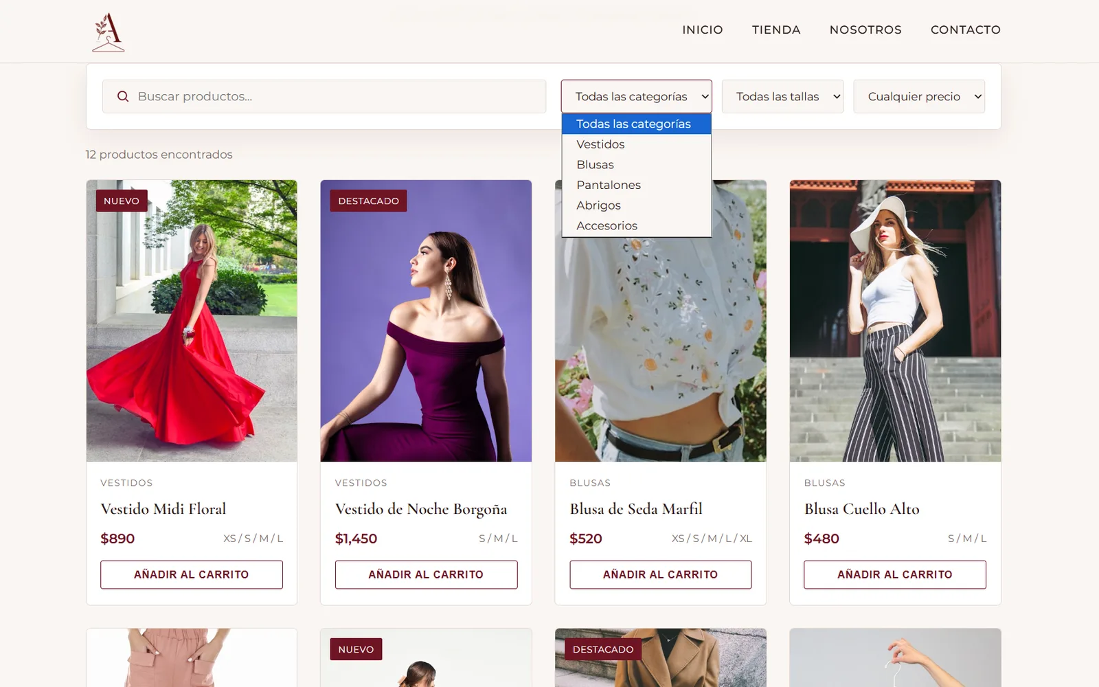View the Blusa de Seda Marfil photo
This screenshot has height=687, width=1099.
660,350
